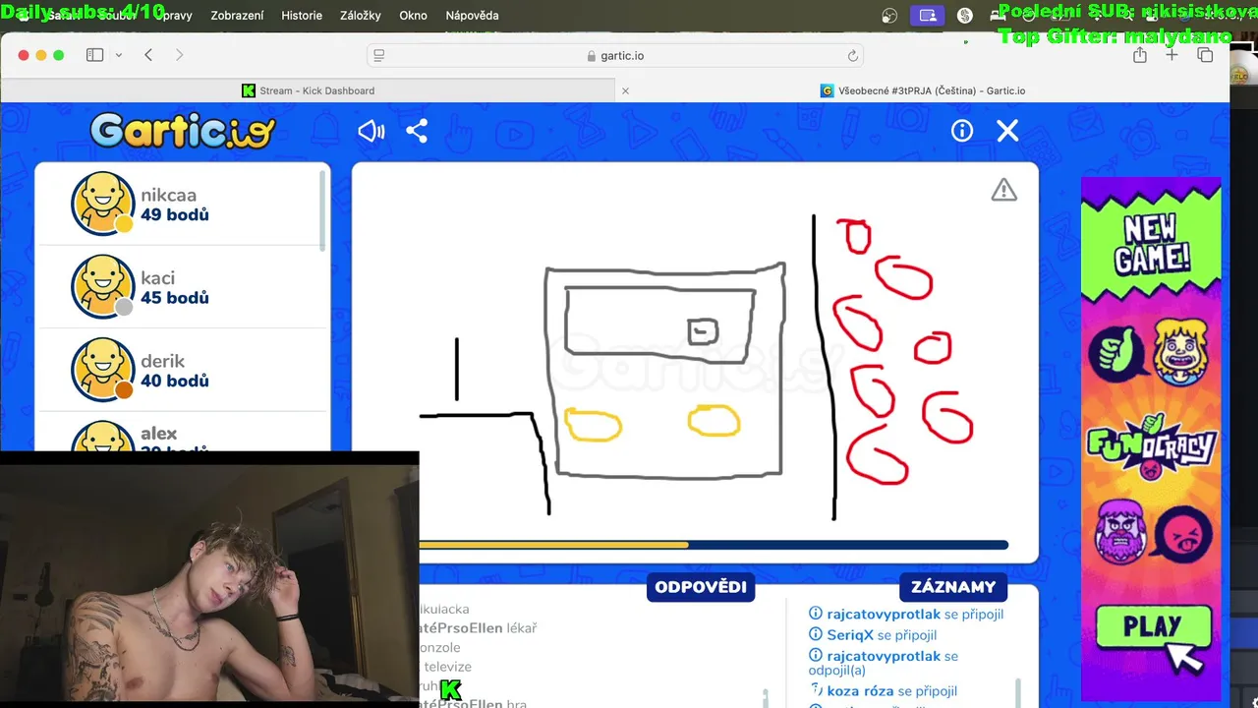Expand the sidebar tab group chevron
The width and height of the screenshot is (1258, 708).
pos(119,55)
